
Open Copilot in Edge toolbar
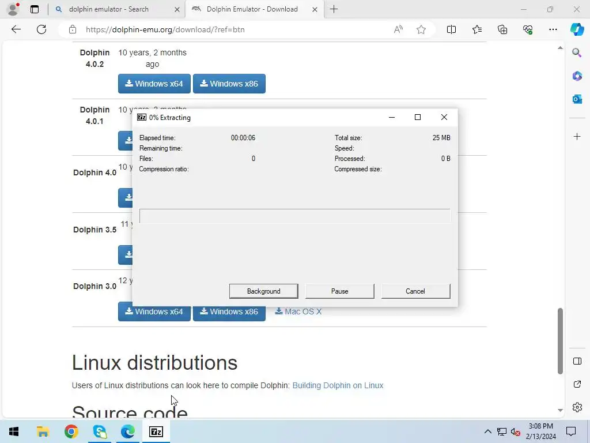tap(577, 29)
